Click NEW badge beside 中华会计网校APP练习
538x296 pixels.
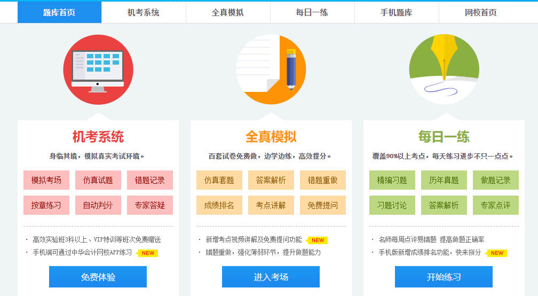(x=147, y=253)
